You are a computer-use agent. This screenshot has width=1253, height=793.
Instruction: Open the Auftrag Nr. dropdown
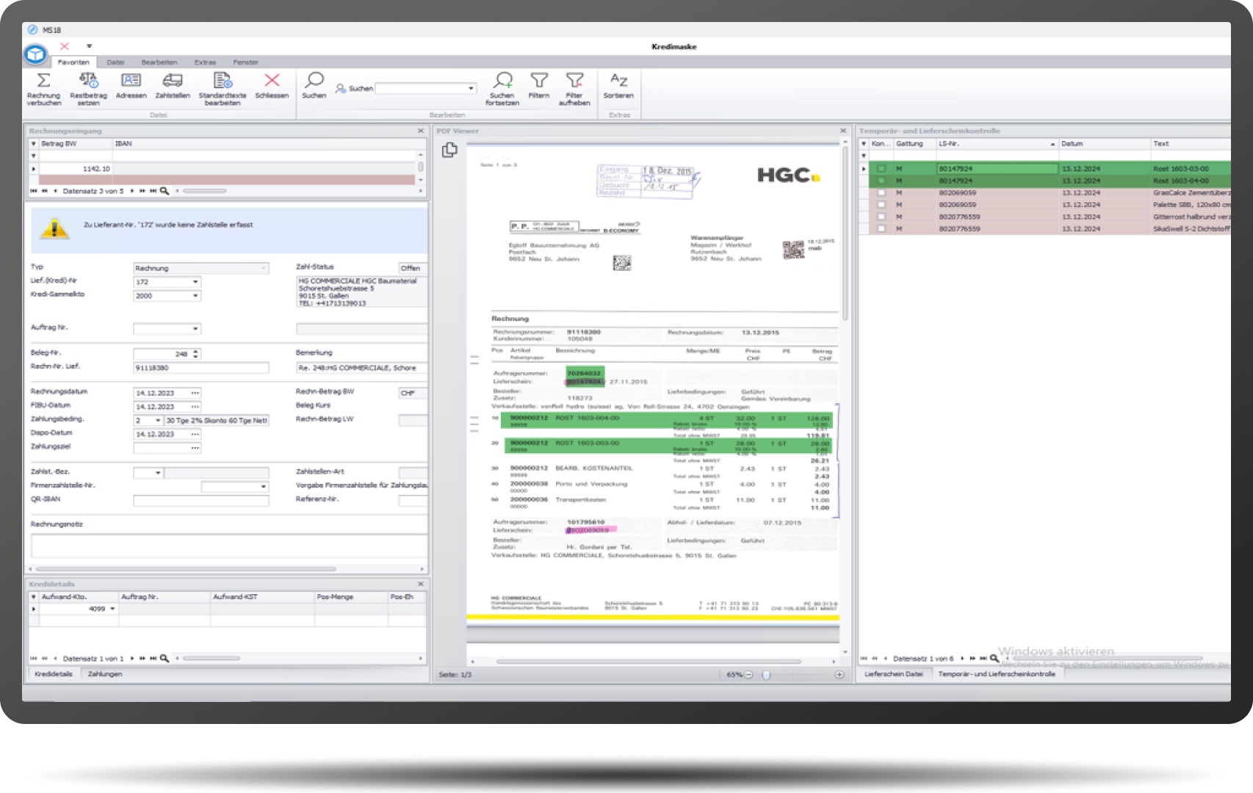pyautogui.click(x=195, y=329)
